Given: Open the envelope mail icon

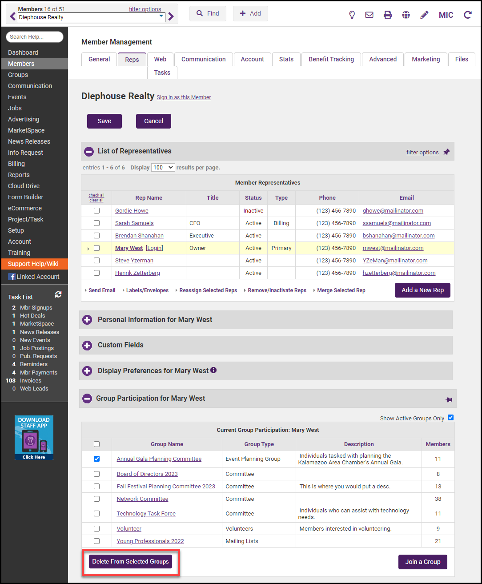Looking at the screenshot, I should tap(369, 15).
